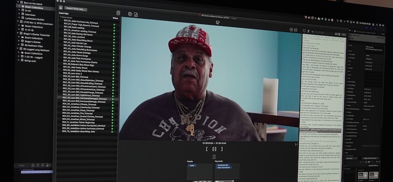Viewport: 393px width, 182px height.
Task: Click the chevron next button above transcript
Action: 344,35
